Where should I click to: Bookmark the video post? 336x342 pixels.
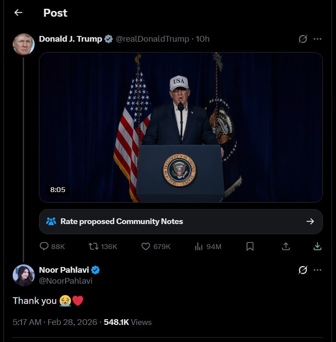pyautogui.click(x=250, y=246)
